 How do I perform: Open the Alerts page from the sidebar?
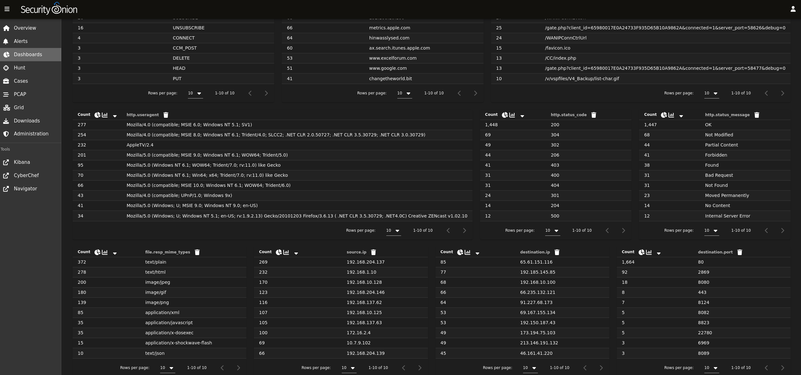pyautogui.click(x=21, y=41)
